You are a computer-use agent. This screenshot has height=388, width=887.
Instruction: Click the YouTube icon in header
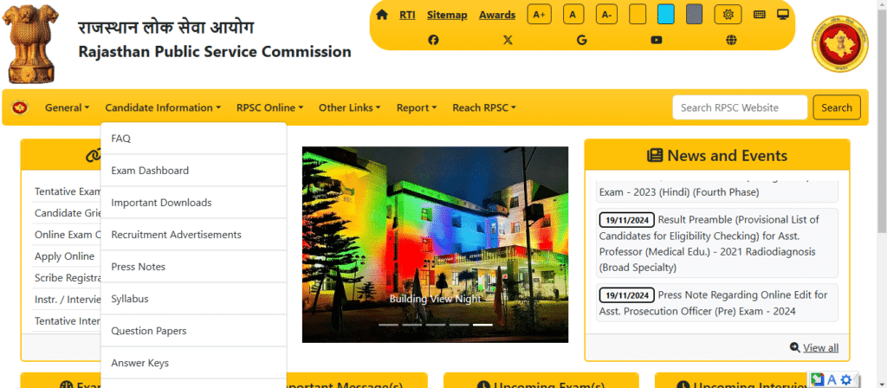coord(657,40)
